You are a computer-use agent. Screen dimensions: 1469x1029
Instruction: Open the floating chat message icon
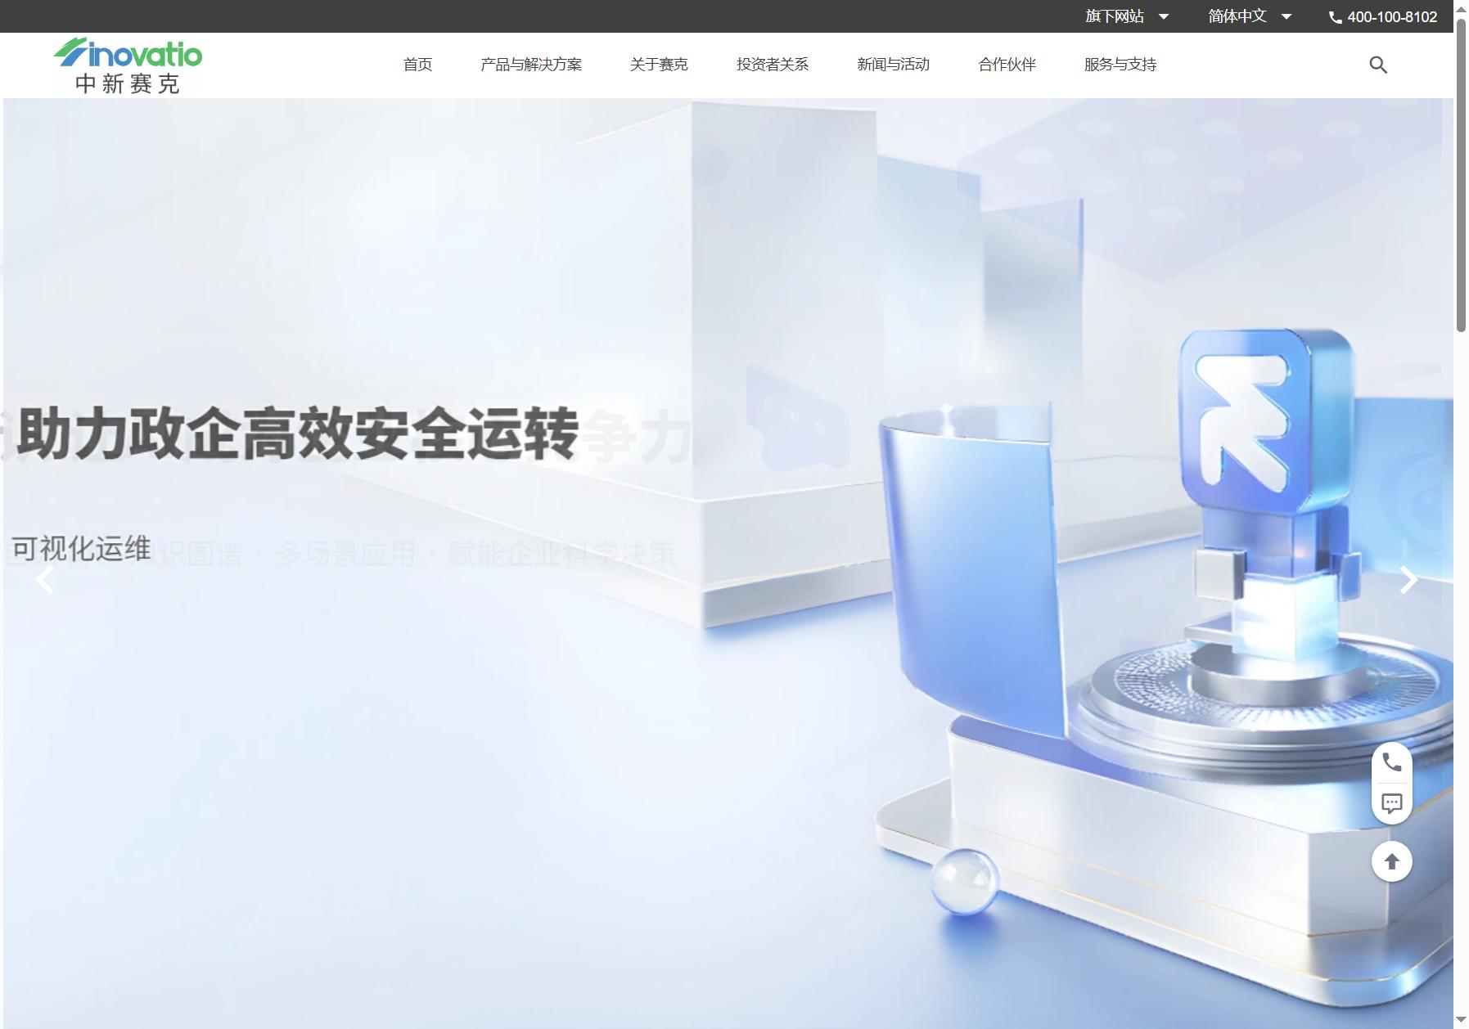1392,802
